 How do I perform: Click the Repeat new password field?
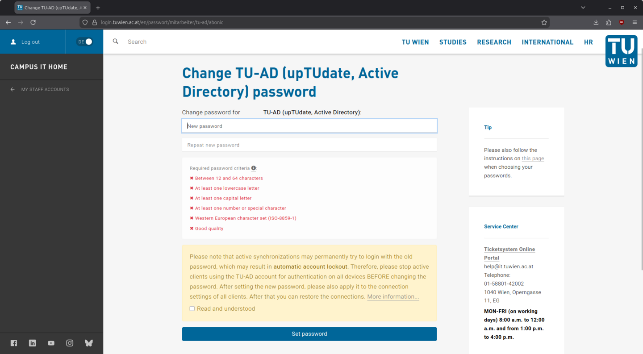tap(309, 145)
